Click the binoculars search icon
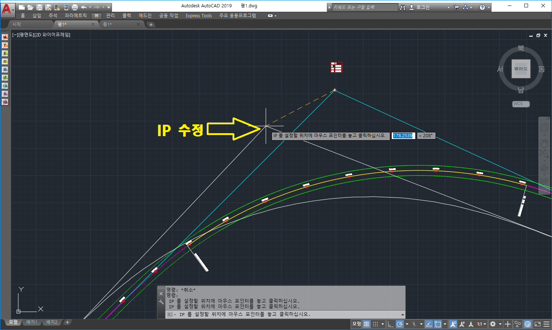Viewport: 552px width, 330px height. (403, 7)
